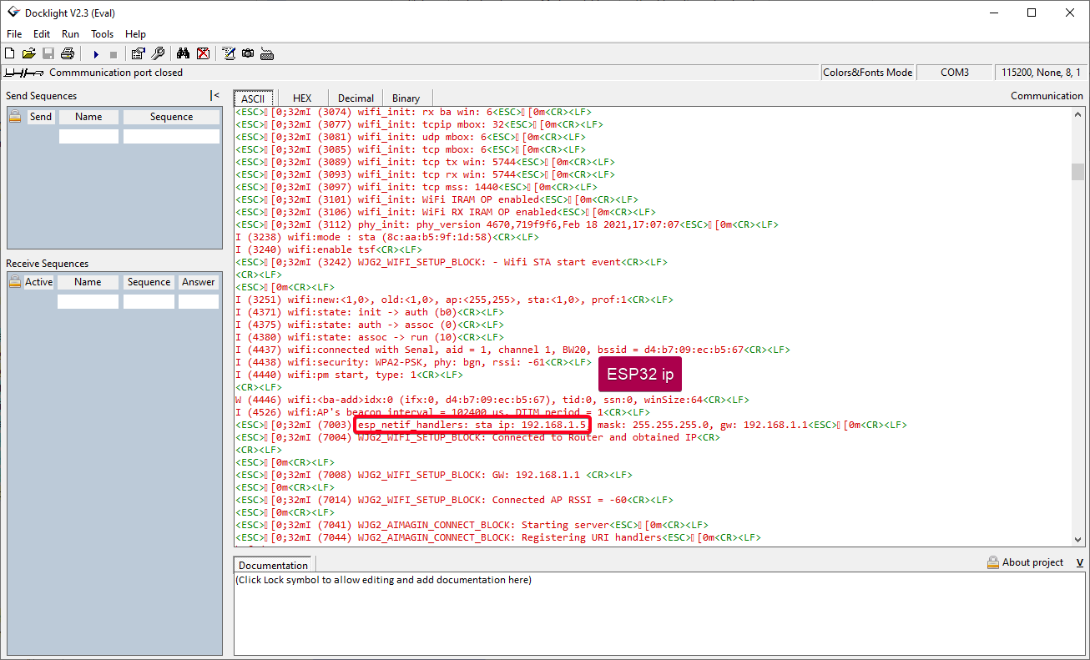Click empty Sequence cell in Send Sequences
The image size is (1090, 660).
[x=171, y=136]
